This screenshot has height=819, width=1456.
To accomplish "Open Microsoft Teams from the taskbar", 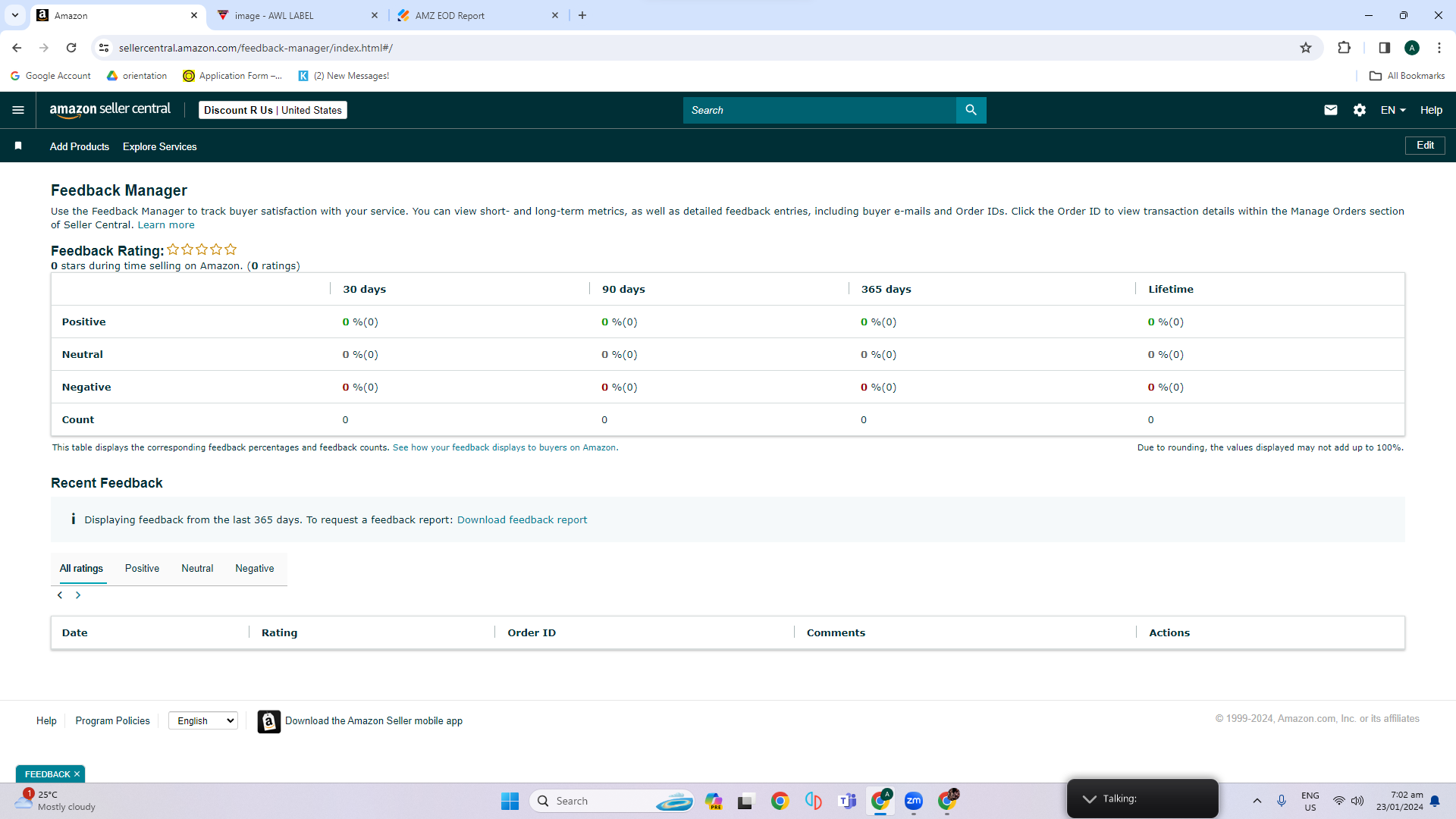I will (847, 801).
